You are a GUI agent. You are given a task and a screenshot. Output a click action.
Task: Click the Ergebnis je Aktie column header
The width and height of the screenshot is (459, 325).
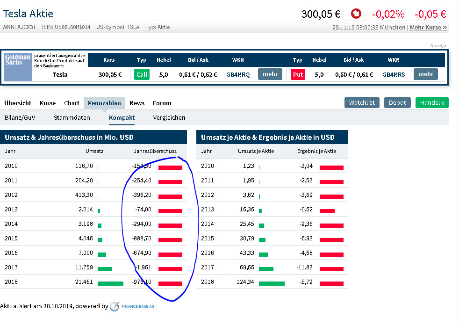point(316,151)
